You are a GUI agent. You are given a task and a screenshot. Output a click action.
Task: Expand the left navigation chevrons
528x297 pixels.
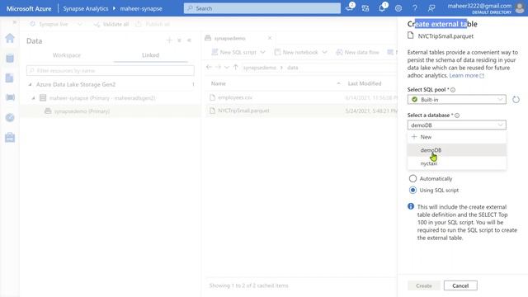click(15, 22)
